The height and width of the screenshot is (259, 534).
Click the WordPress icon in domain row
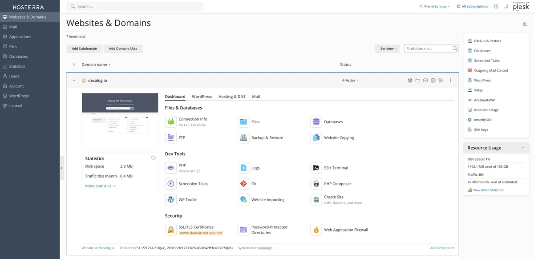(x=410, y=81)
